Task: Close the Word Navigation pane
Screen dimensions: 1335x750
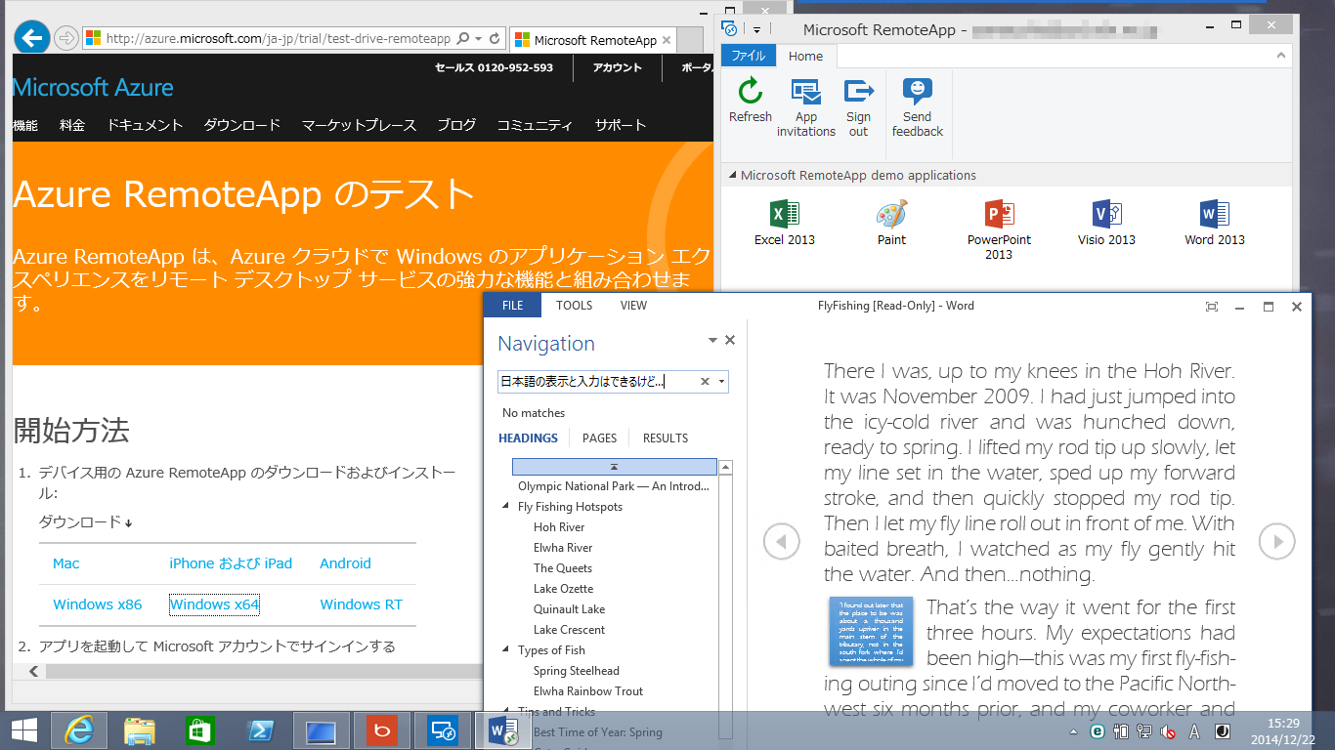Action: coord(729,341)
